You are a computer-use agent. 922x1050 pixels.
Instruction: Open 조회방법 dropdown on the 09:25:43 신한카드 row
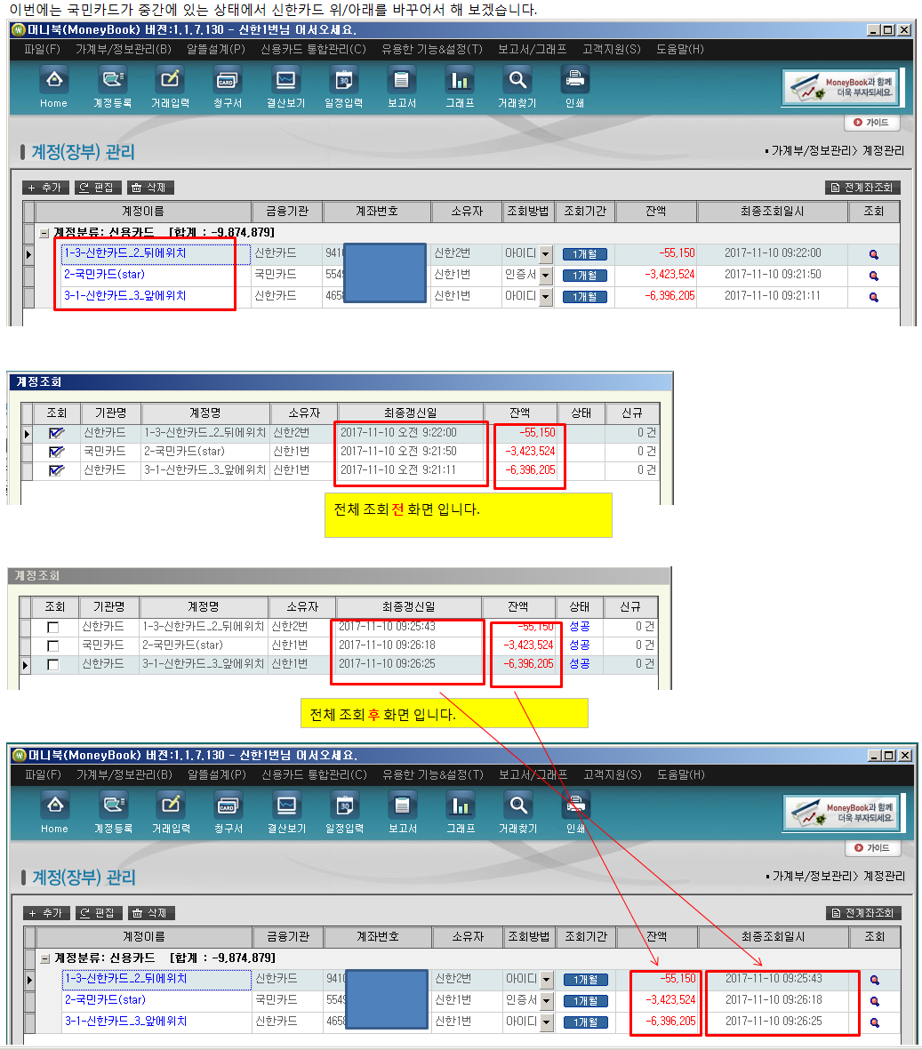[x=546, y=980]
